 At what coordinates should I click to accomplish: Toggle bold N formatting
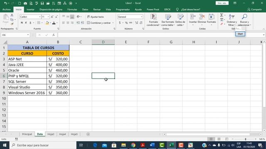point(22,23)
